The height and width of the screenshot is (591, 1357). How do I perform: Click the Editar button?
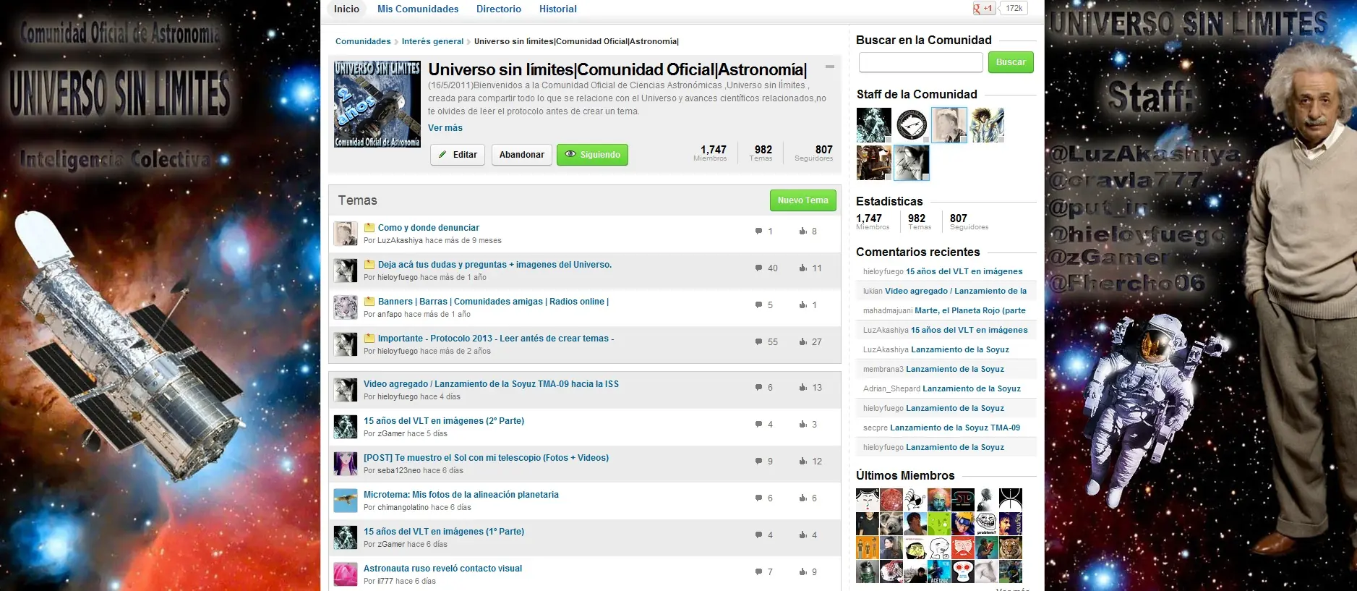pyautogui.click(x=458, y=155)
